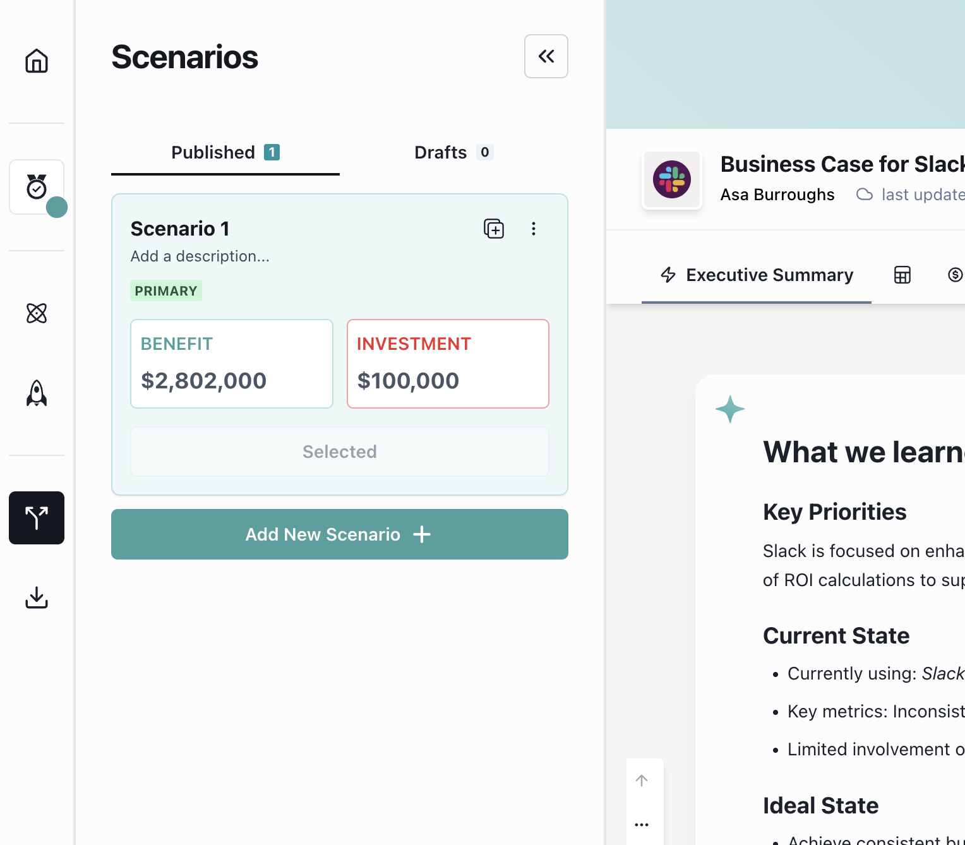Screen dimensions: 965x845
Task: Select the highlighted branching scenarios sidebar icon
Action: pyautogui.click(x=36, y=518)
